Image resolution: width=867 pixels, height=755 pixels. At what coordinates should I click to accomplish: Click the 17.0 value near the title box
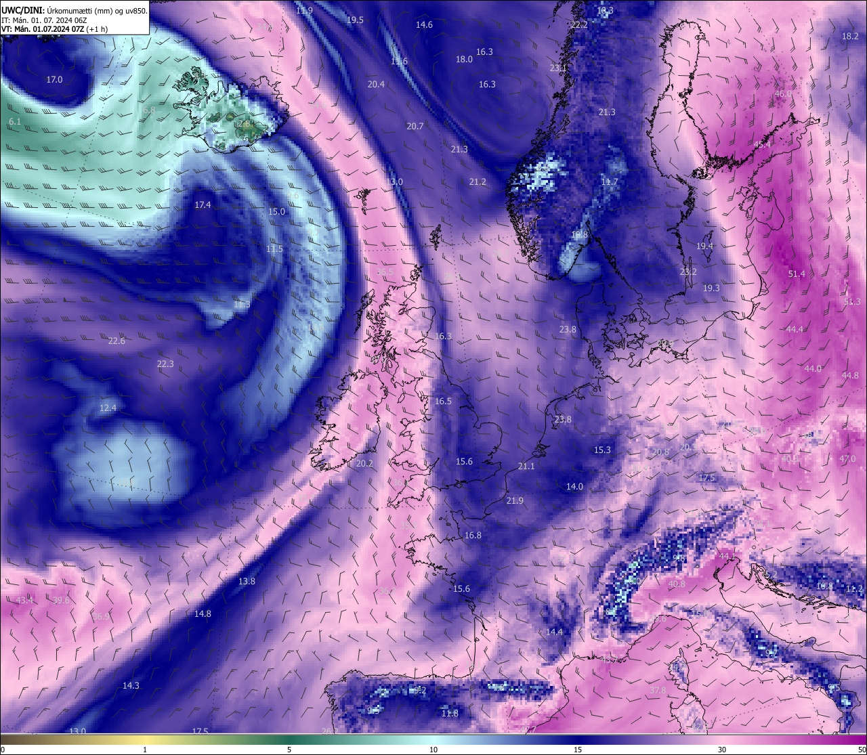(54, 80)
